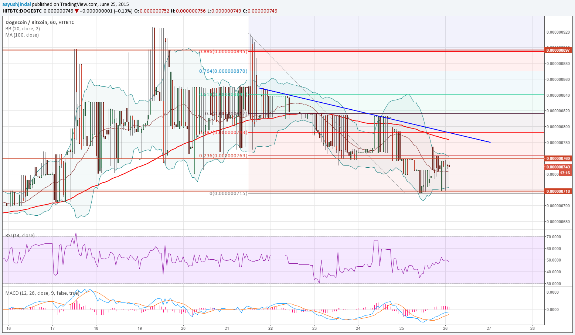Click the 0(0.000000715) Fibonacci level label

tap(228, 194)
